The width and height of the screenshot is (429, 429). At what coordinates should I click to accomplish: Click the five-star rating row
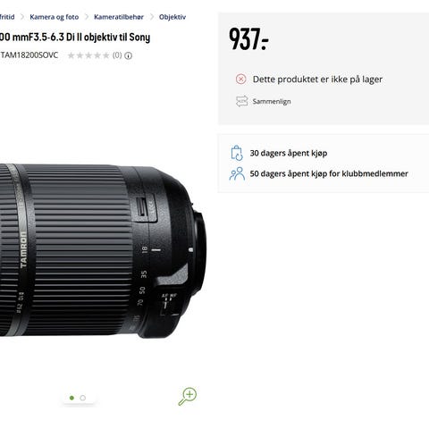coord(88,55)
